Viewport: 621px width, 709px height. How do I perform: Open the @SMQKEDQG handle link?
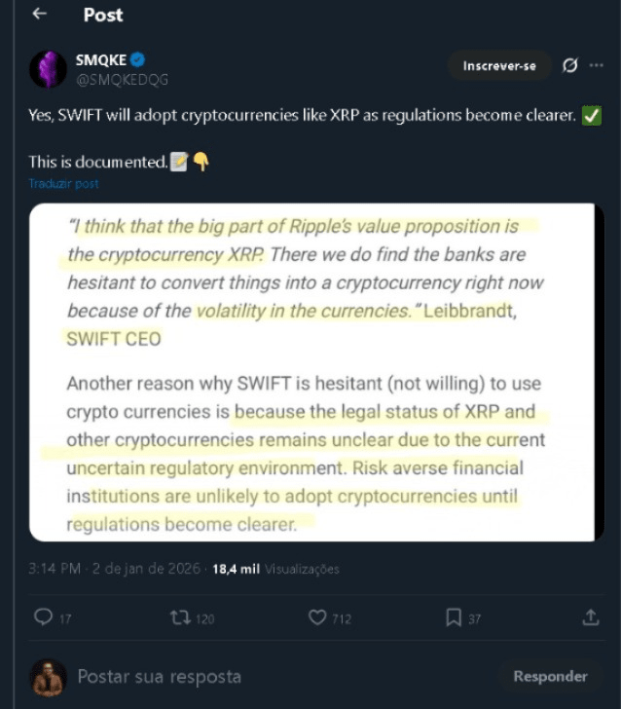(x=122, y=79)
